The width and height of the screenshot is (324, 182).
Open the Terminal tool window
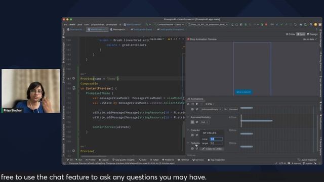[x=183, y=160]
